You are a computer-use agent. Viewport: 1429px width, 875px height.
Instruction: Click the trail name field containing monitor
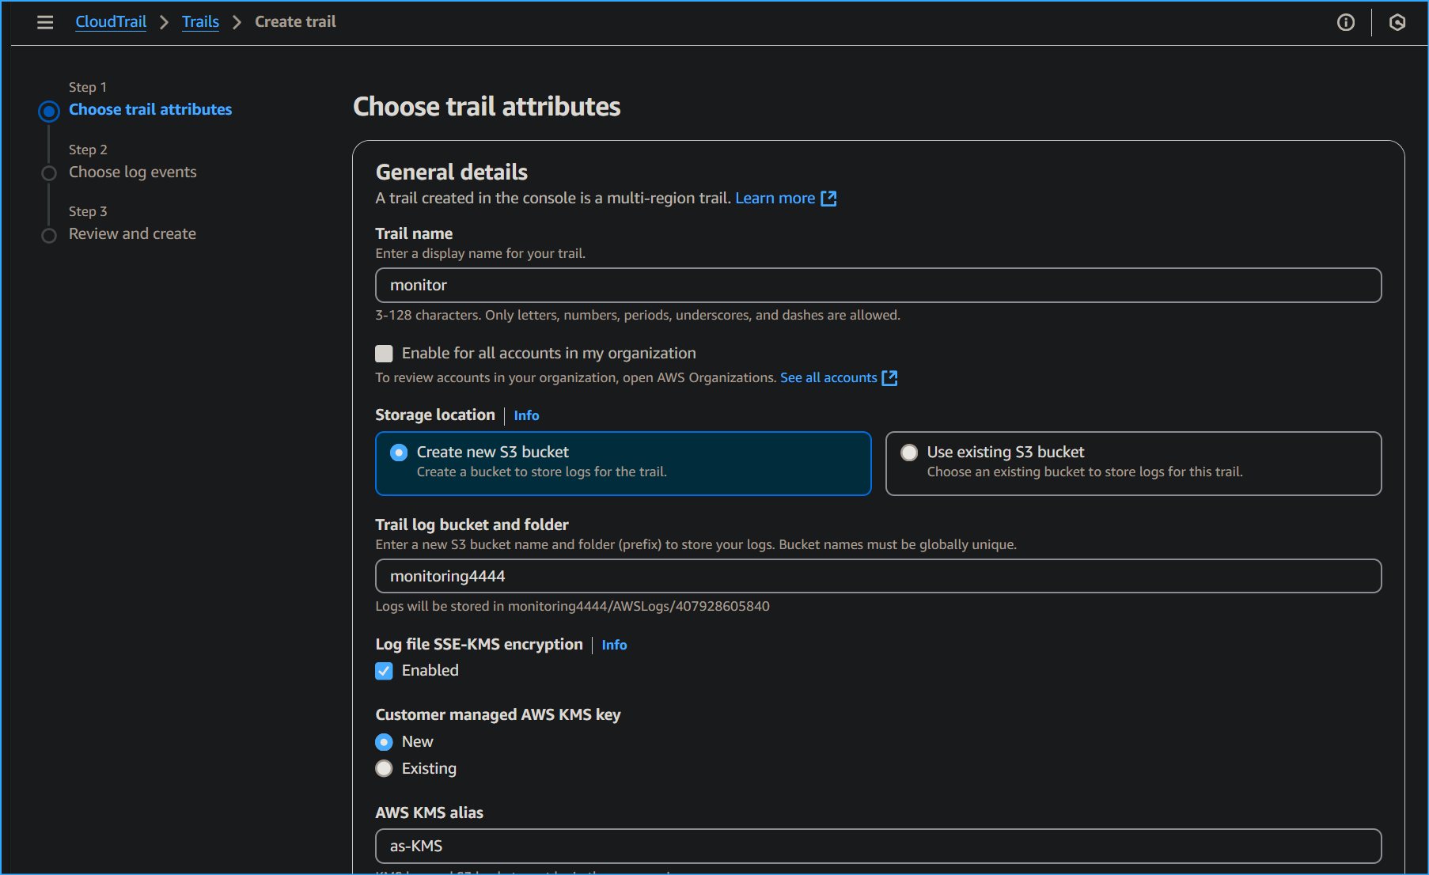click(877, 285)
